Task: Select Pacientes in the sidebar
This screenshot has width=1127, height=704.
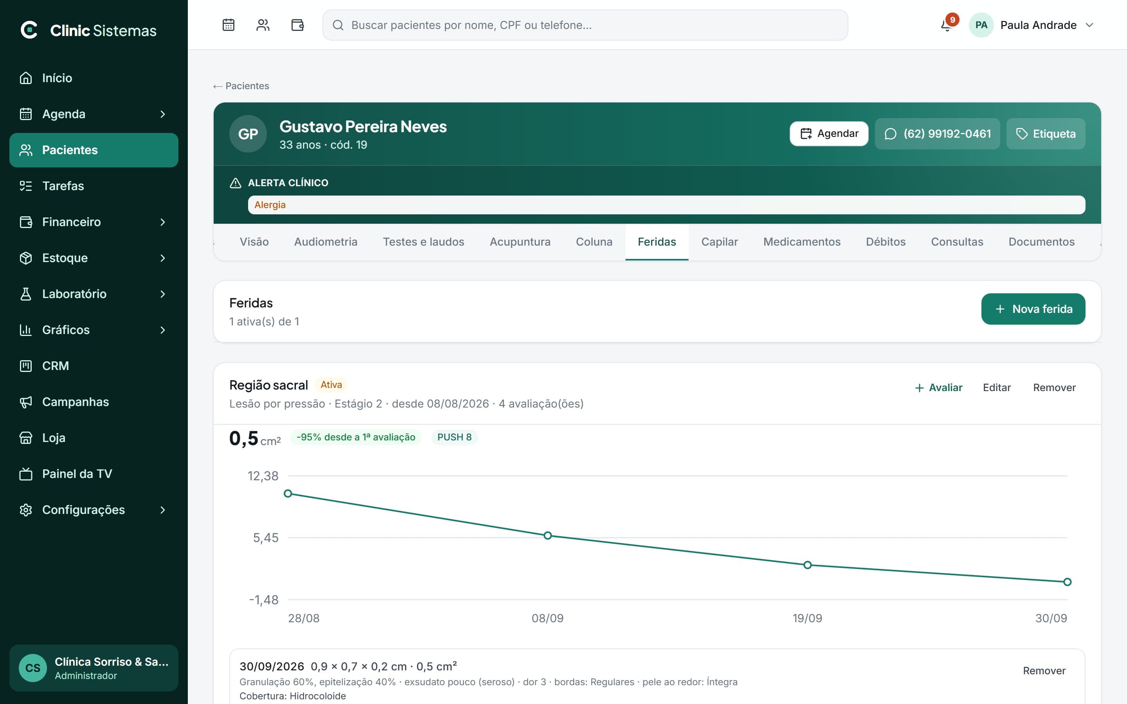Action: click(94, 150)
